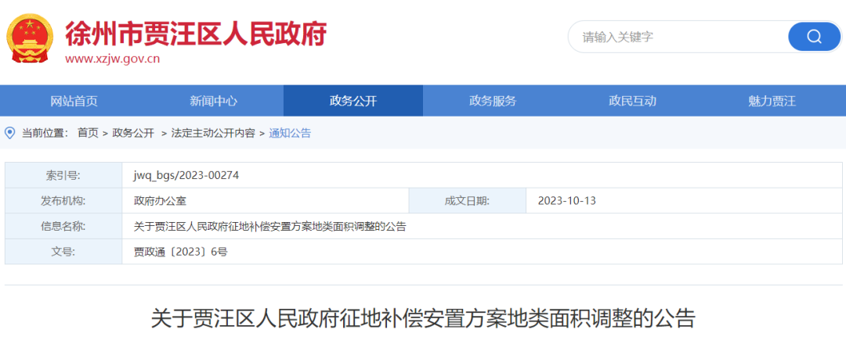Viewport: 846px width, 337px height.
Task: Open 通知公告 breadcrumb link
Action: [291, 134]
